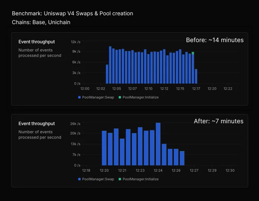Click the "12:10" time label
Image resolution: width=259 pixels, height=201 pixels.
148,89
